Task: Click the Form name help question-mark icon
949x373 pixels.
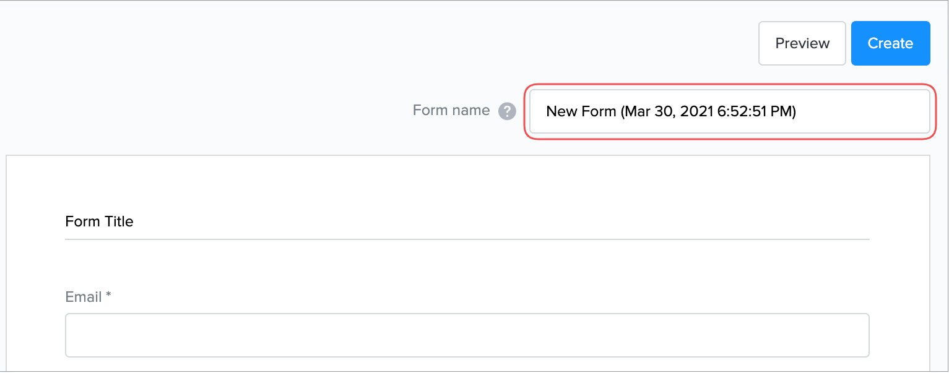Action: point(507,111)
